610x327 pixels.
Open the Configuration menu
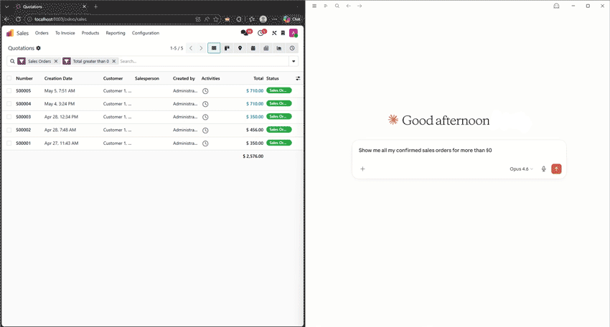click(146, 33)
